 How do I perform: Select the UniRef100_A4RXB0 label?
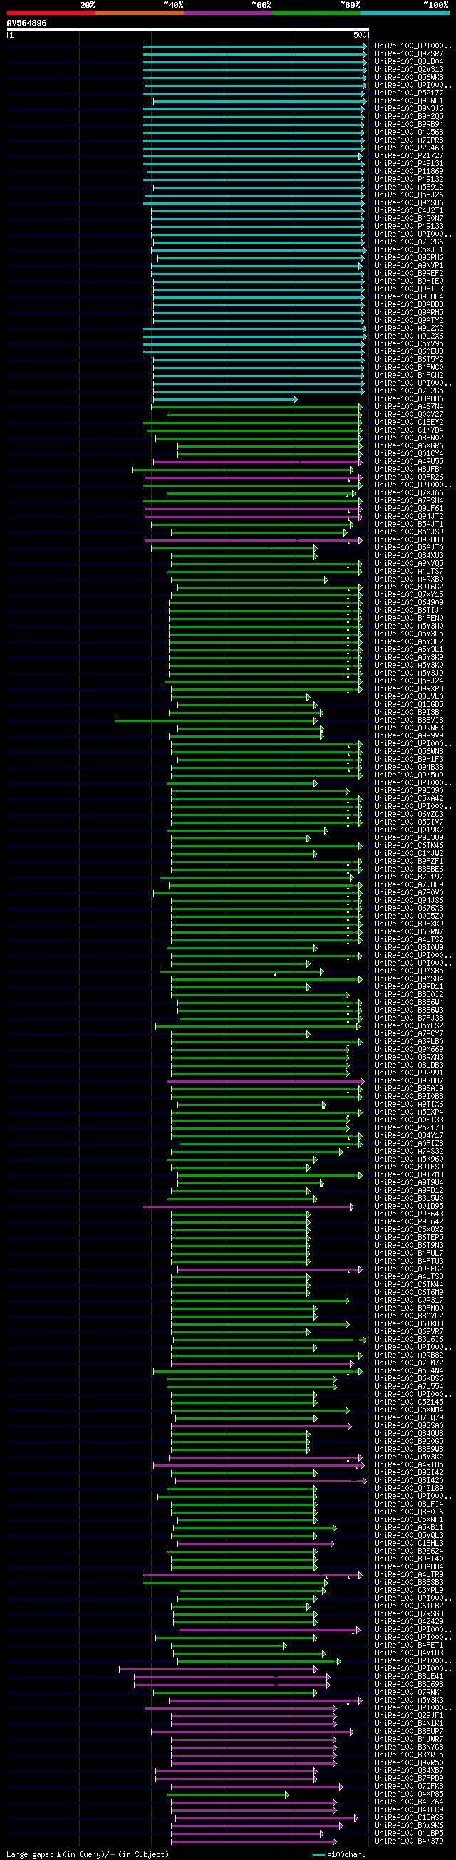point(409,579)
